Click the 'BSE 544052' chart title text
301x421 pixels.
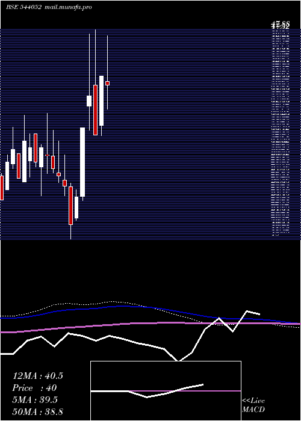23,7
